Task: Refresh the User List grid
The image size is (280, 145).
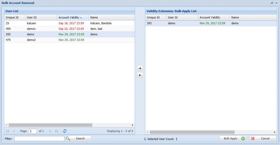Action: (65, 131)
